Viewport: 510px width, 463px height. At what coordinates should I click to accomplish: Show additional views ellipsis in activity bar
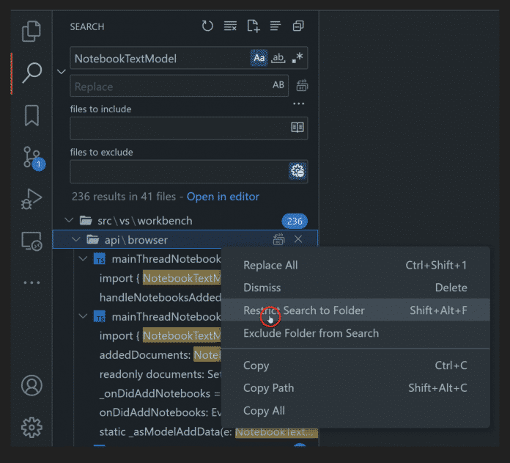point(32,282)
